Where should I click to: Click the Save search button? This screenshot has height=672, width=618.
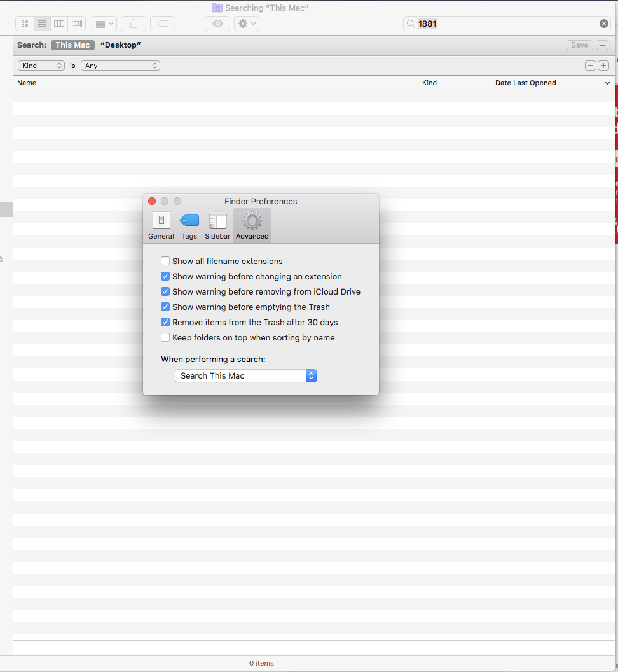point(579,45)
